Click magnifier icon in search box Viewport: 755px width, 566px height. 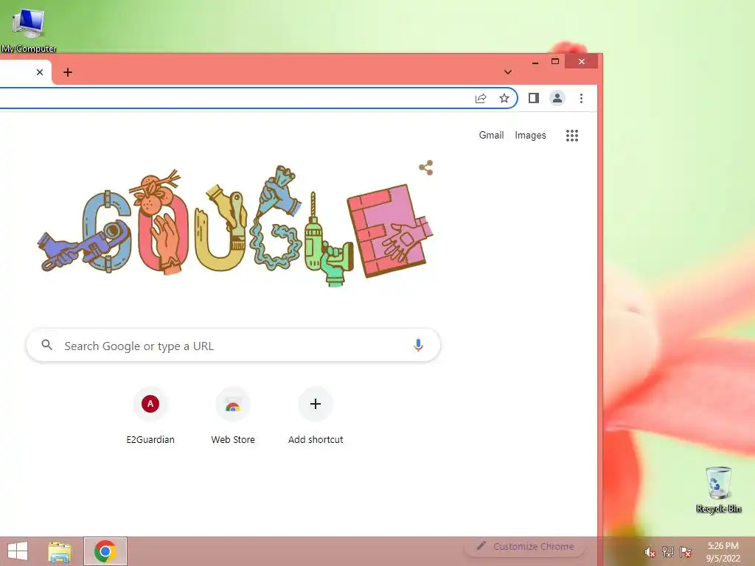pyautogui.click(x=46, y=345)
